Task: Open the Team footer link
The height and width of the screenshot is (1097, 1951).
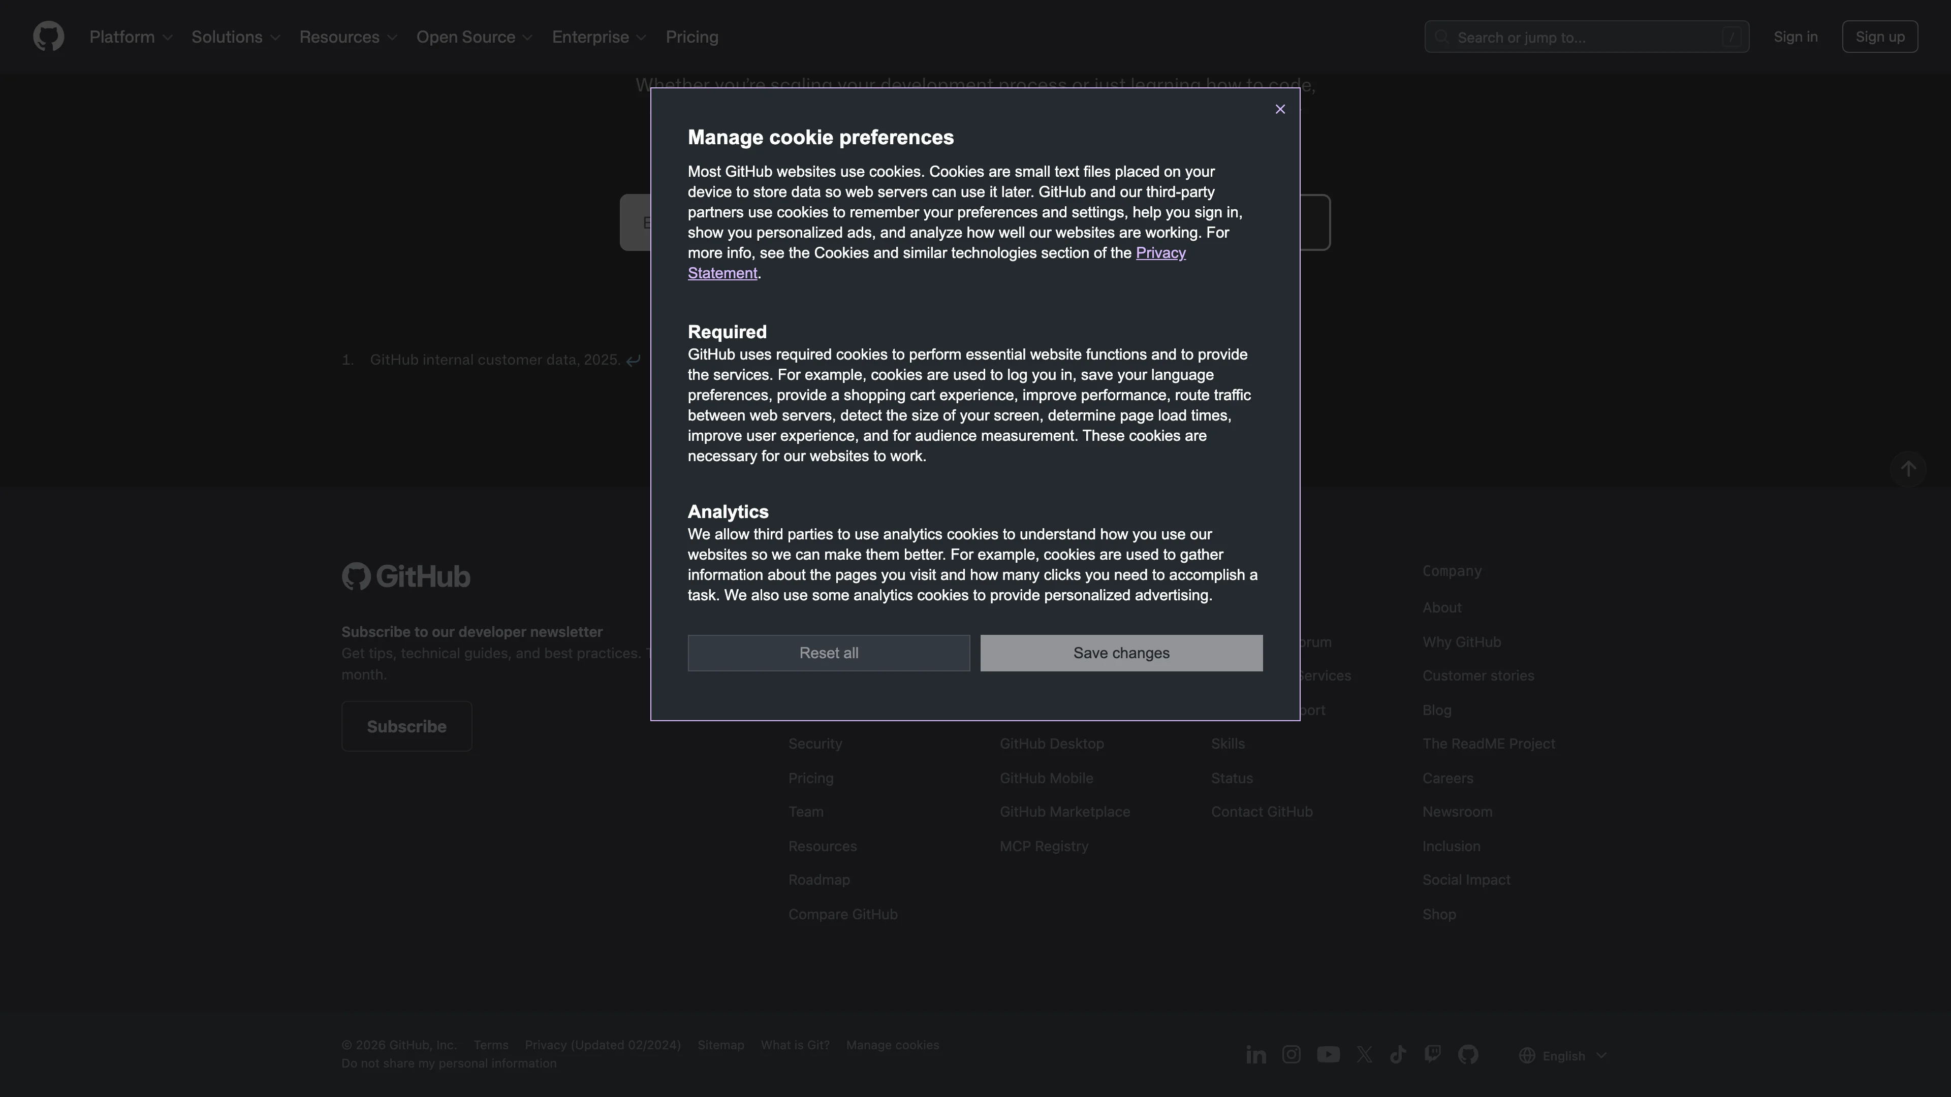Action: click(806, 813)
